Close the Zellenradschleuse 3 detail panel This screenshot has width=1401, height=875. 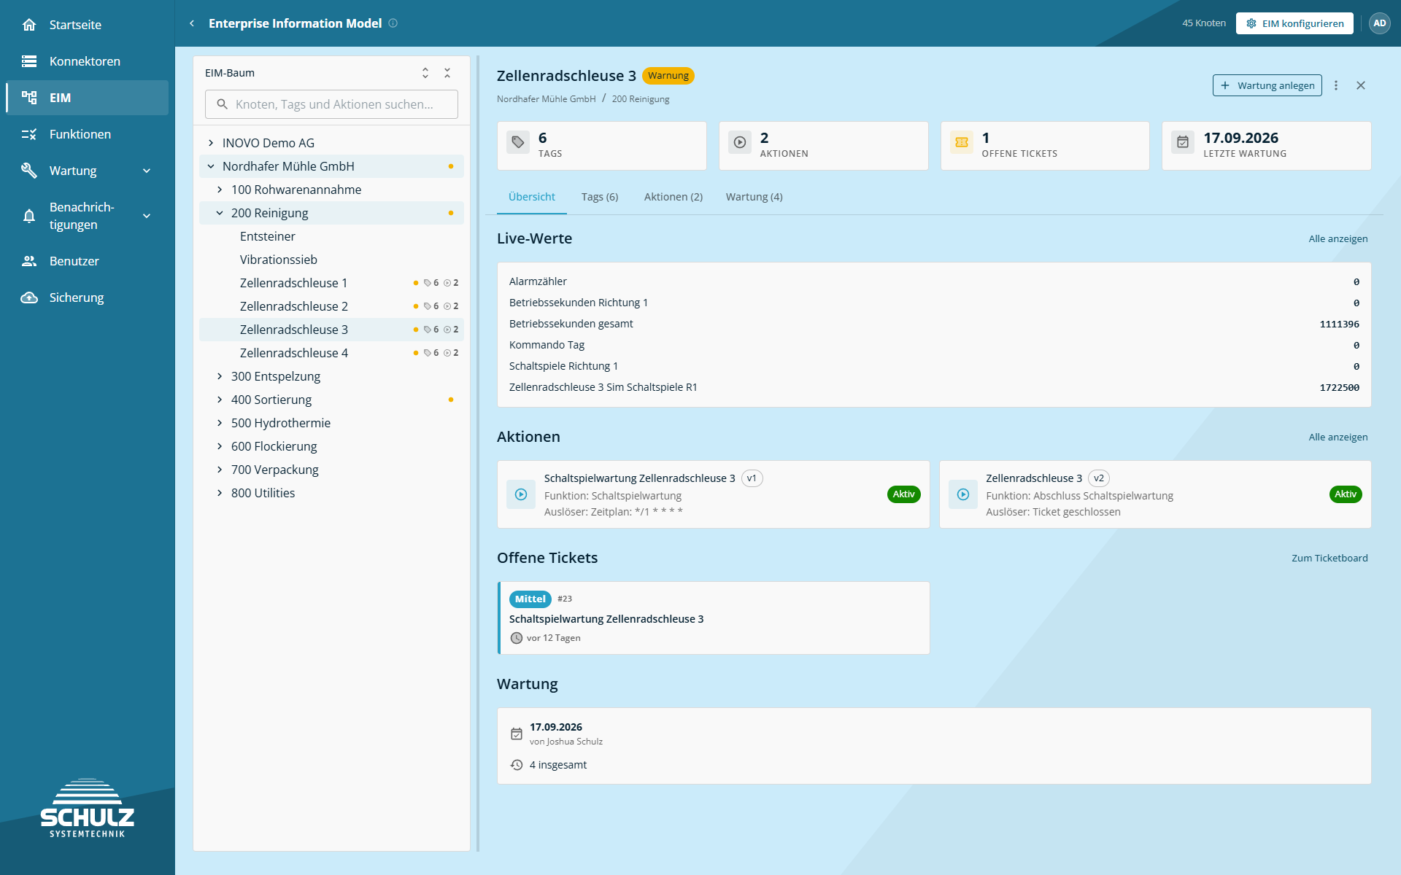click(x=1361, y=85)
